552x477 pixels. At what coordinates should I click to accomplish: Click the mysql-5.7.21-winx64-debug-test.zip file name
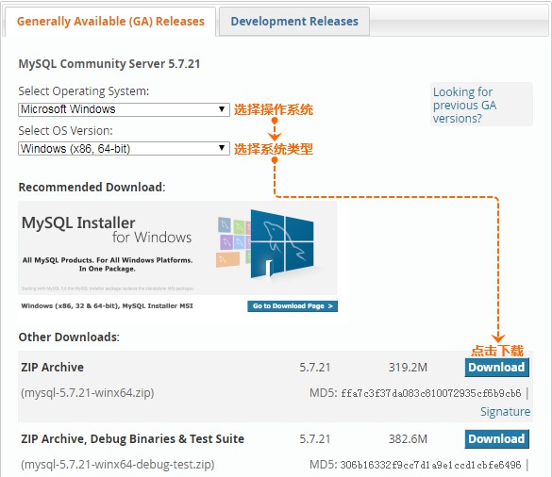click(118, 465)
